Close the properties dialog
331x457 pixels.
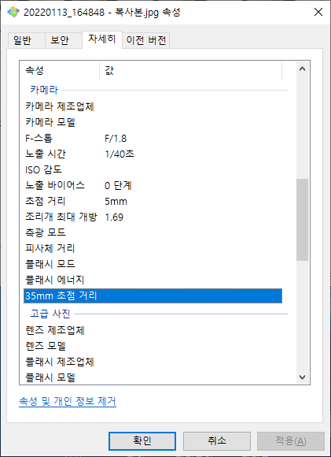[x=318, y=13]
